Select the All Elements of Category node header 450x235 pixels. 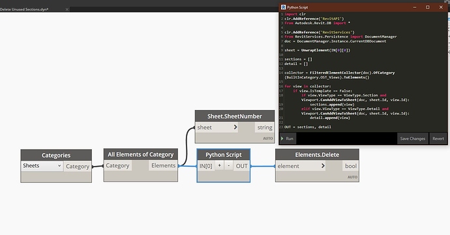(141, 154)
